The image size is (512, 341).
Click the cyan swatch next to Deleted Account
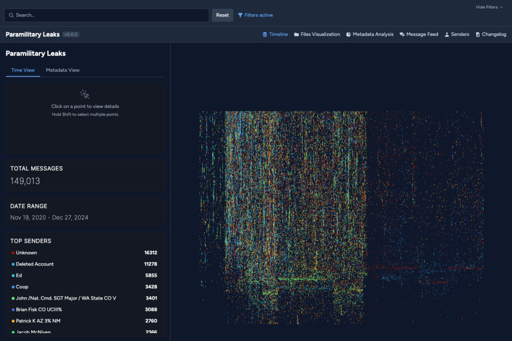13,264
